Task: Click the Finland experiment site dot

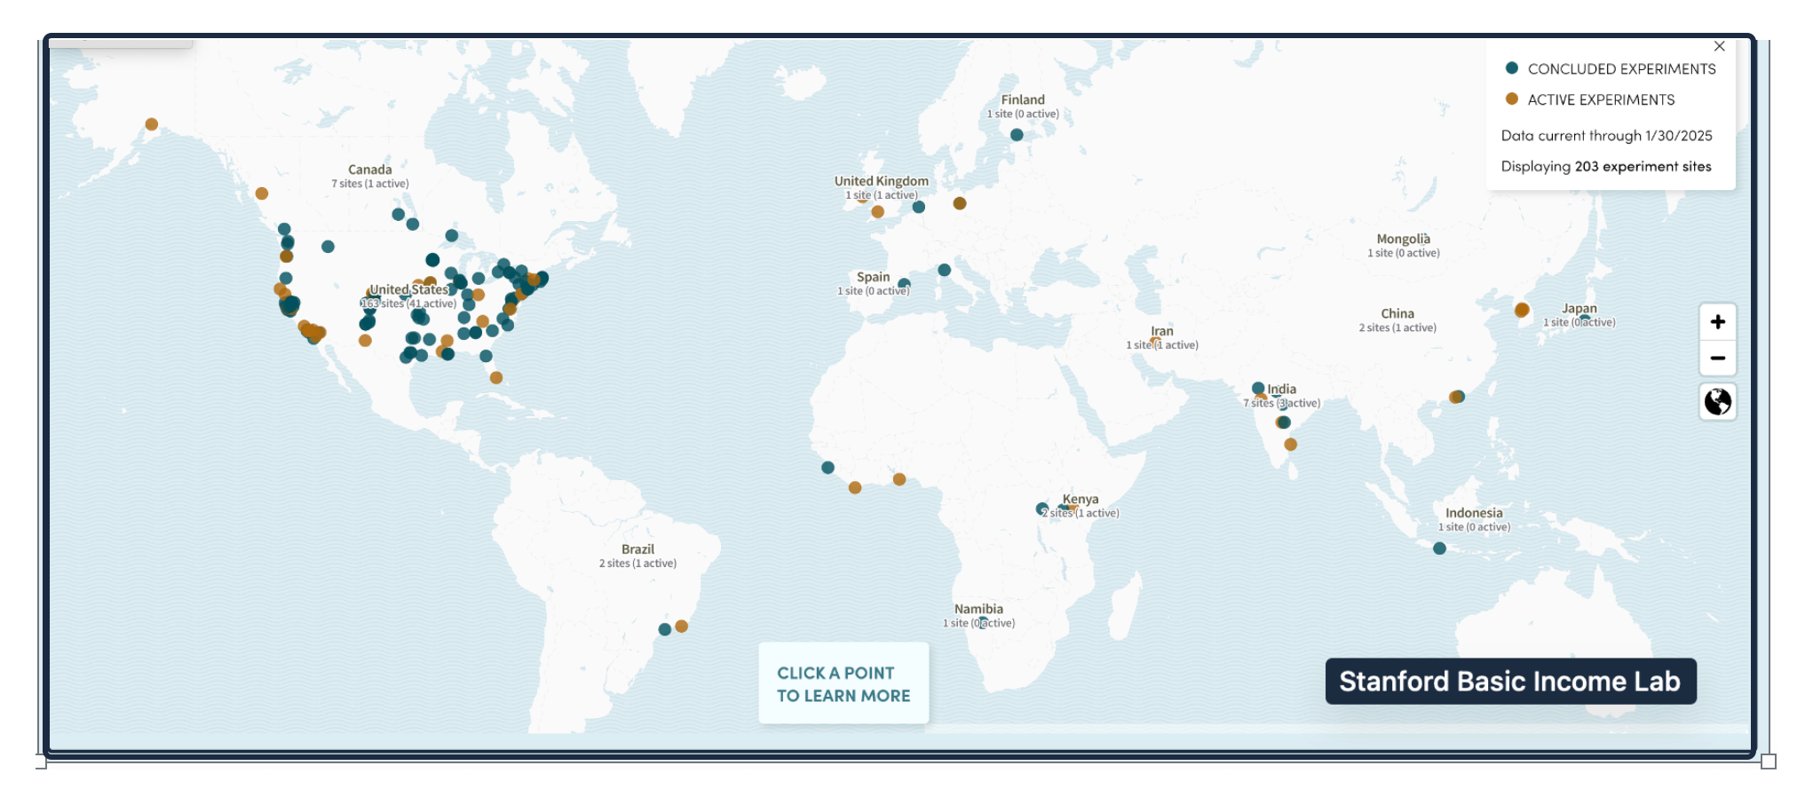Action: pyautogui.click(x=1017, y=135)
